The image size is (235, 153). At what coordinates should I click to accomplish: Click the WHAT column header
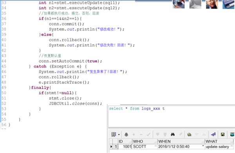pos(219,141)
